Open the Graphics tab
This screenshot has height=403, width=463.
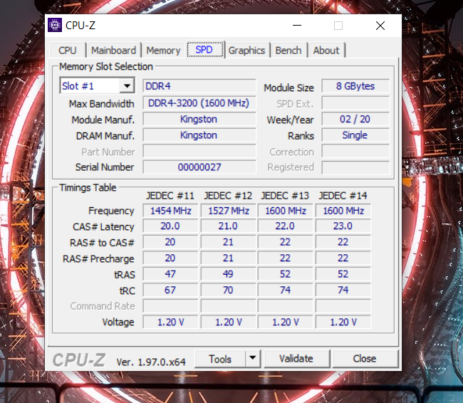(247, 51)
